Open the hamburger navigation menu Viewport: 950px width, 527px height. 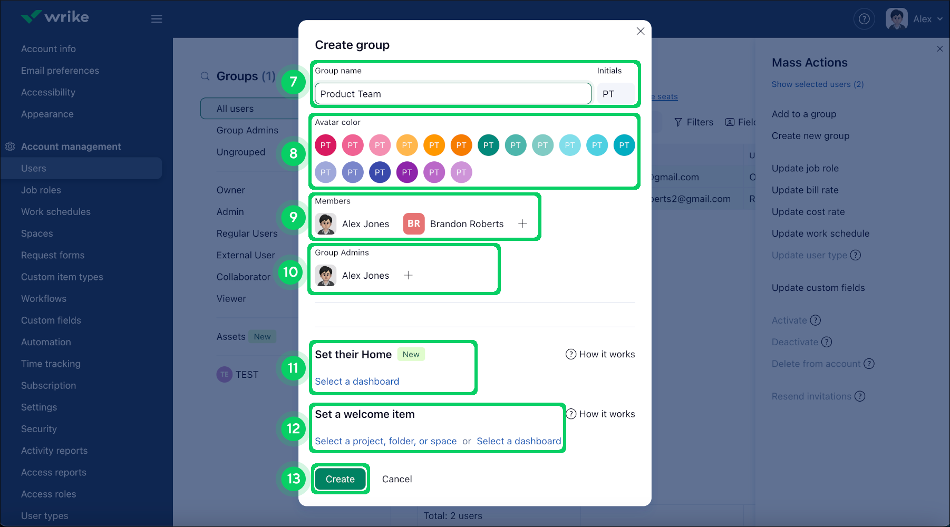point(156,18)
